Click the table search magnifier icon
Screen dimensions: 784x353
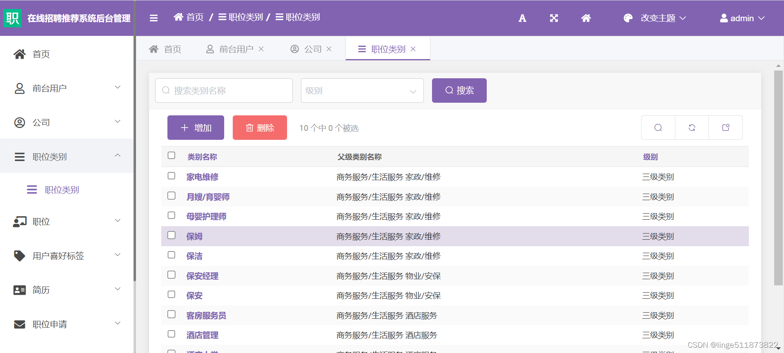658,128
